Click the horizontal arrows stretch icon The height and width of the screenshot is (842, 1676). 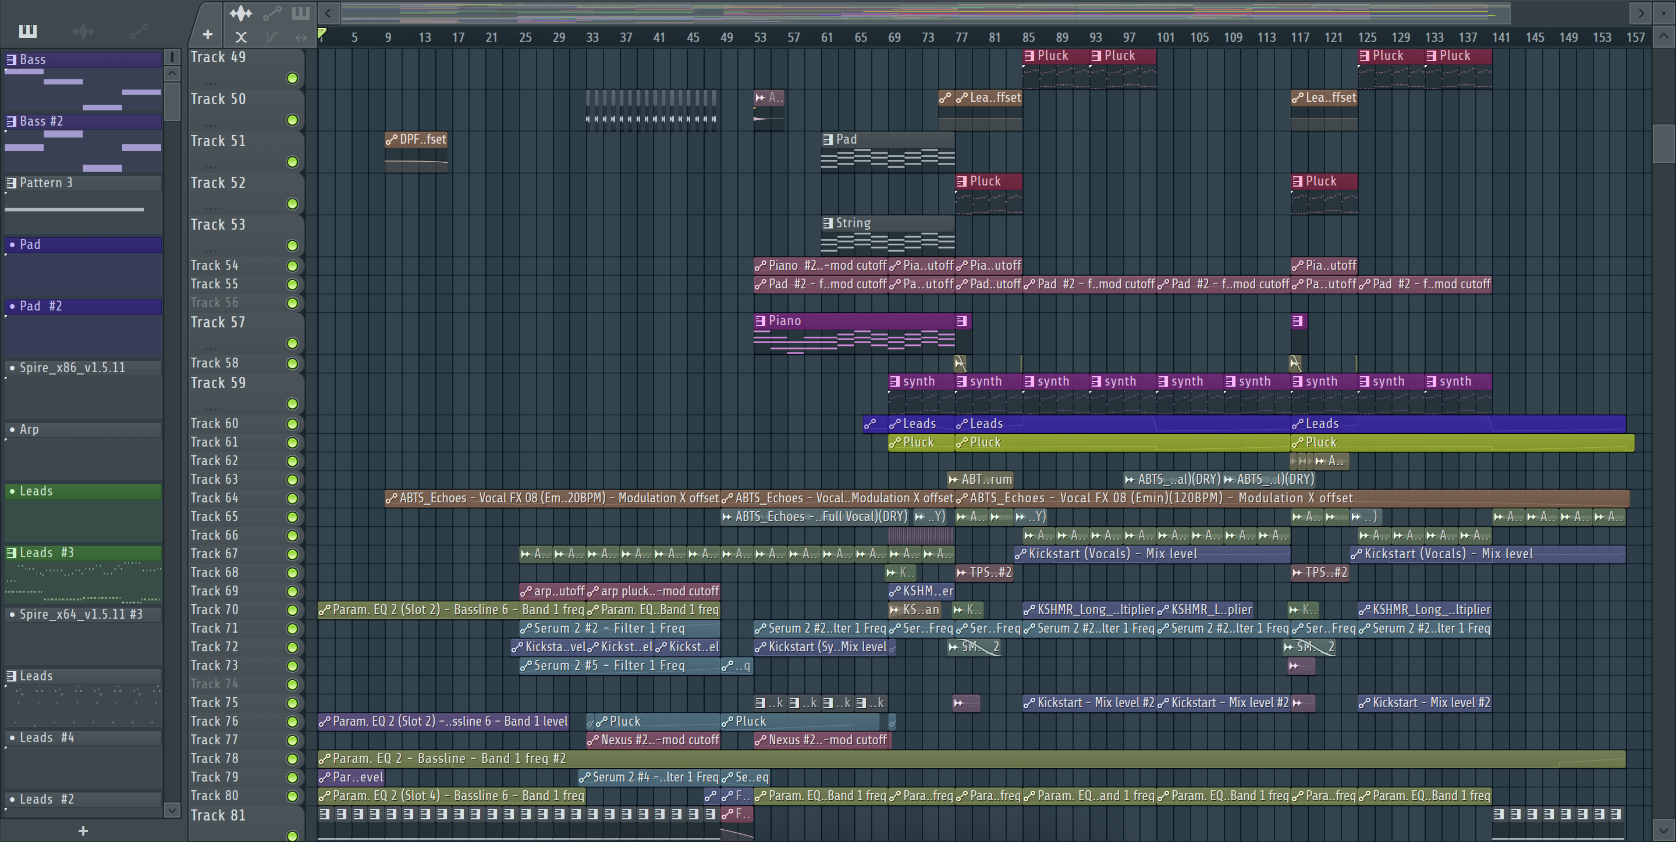click(x=301, y=37)
